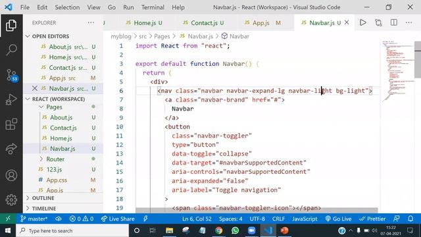The height and width of the screenshot is (237, 421).
Task: Open the Search view in activity bar
Action: 11,50
